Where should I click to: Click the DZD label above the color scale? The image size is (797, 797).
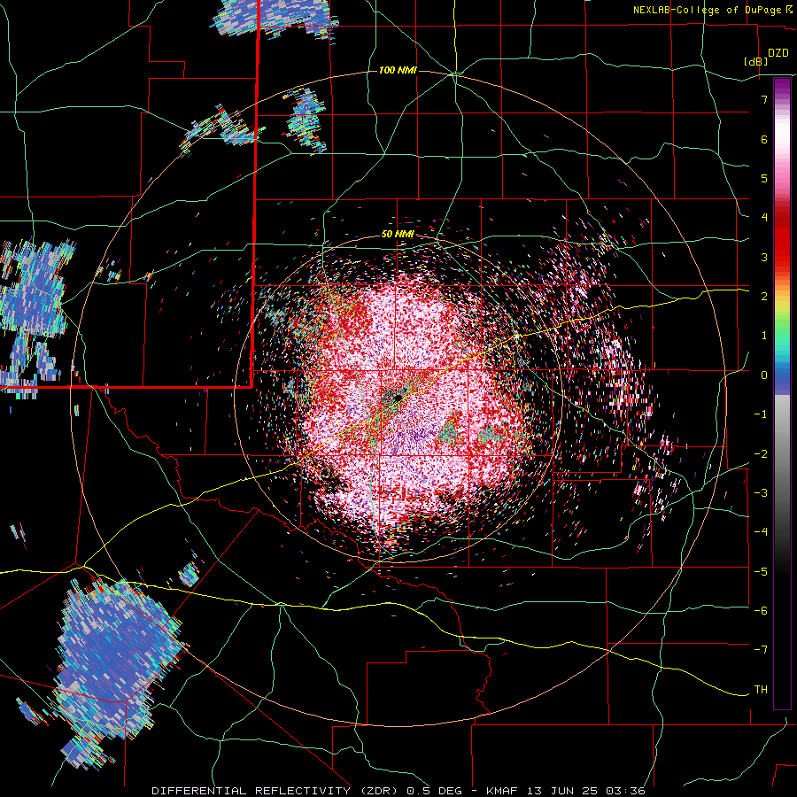coord(778,53)
